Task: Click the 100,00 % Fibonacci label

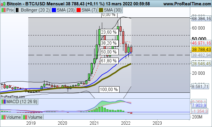Action: (x=109, y=89)
